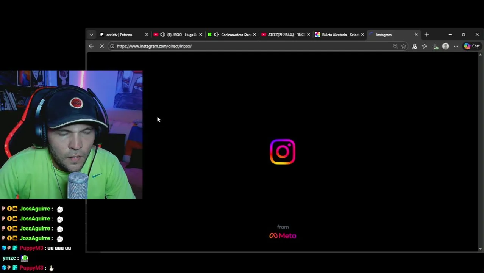This screenshot has height=273, width=484.
Task: Open the tab search dropdown arrow
Action: (x=91, y=35)
